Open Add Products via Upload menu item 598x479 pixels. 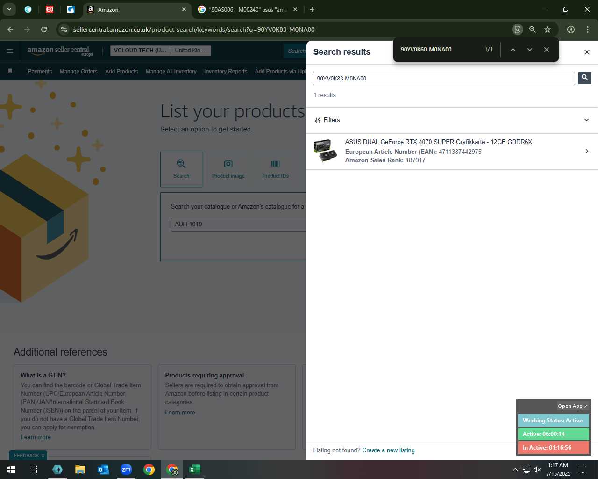coord(280,72)
